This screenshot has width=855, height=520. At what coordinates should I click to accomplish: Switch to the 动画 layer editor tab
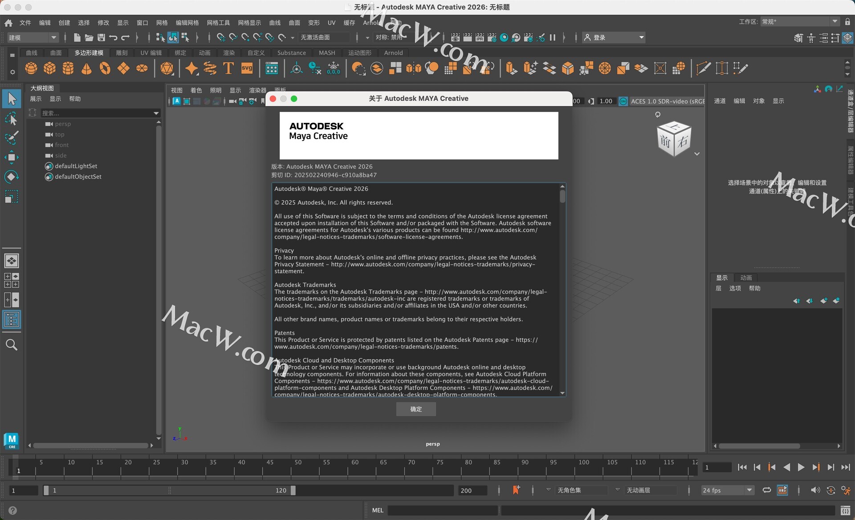click(x=746, y=278)
